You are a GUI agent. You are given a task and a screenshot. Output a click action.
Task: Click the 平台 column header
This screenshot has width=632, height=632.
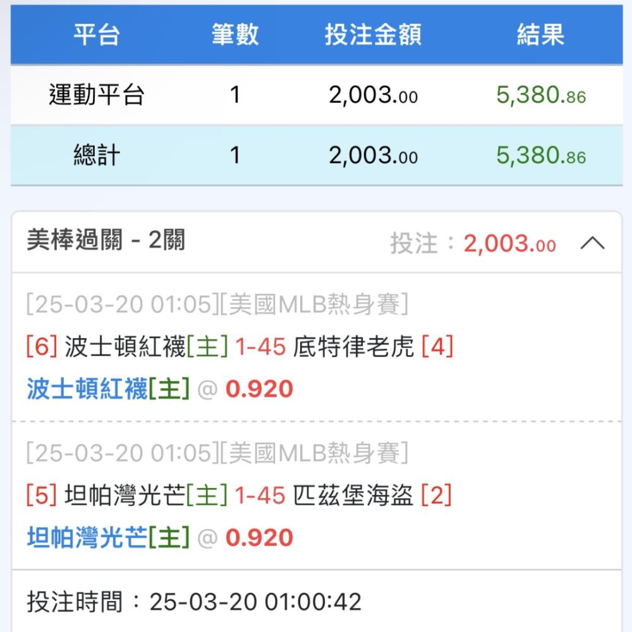point(96,35)
